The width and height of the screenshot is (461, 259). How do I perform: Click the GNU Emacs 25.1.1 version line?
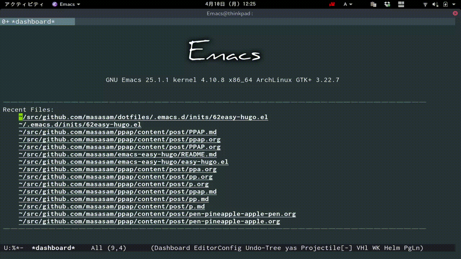(223, 80)
